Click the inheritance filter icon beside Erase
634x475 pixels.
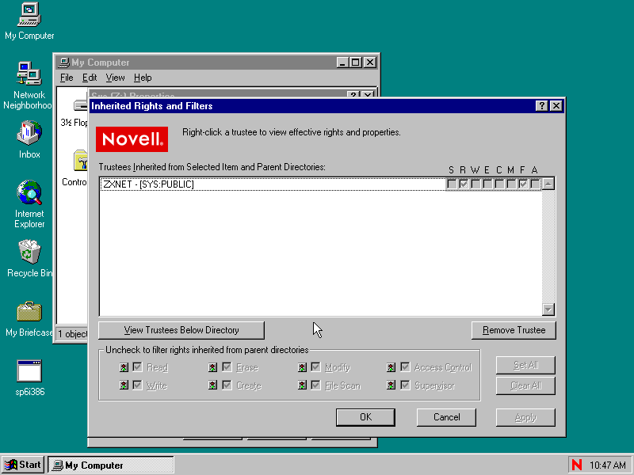pyautogui.click(x=212, y=367)
